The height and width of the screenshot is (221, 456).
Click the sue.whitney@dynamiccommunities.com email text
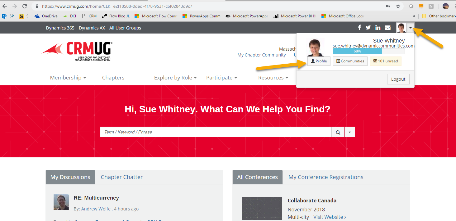click(x=374, y=46)
